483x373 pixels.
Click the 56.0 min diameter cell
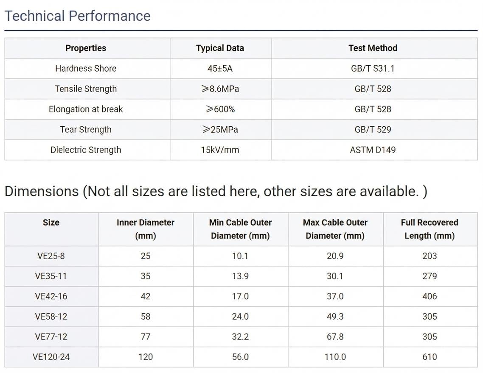pos(240,357)
